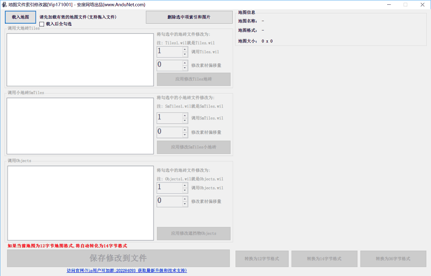Click inside the 调用小地砖SmTiles list box

[80, 126]
